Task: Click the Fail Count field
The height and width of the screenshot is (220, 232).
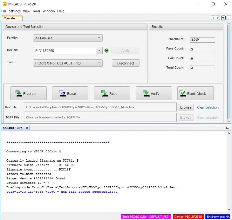Action: click(202, 58)
